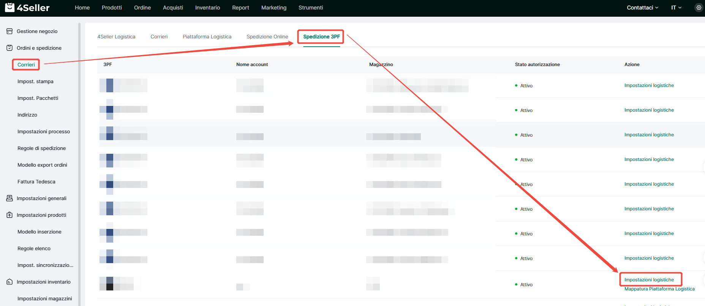This screenshot has width=705, height=306.
Task: Select Regole di spedizione in sidebar
Action: (x=41, y=148)
